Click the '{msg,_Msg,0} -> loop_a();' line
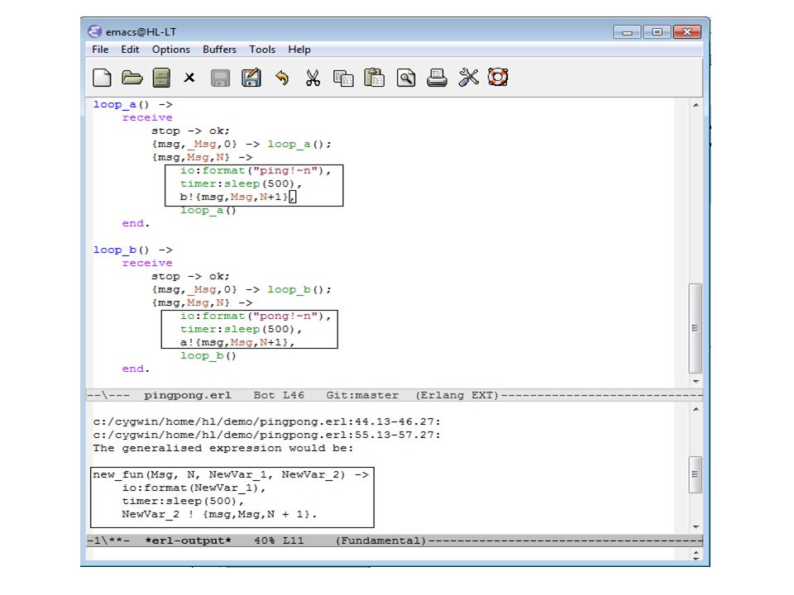 pyautogui.click(x=242, y=144)
